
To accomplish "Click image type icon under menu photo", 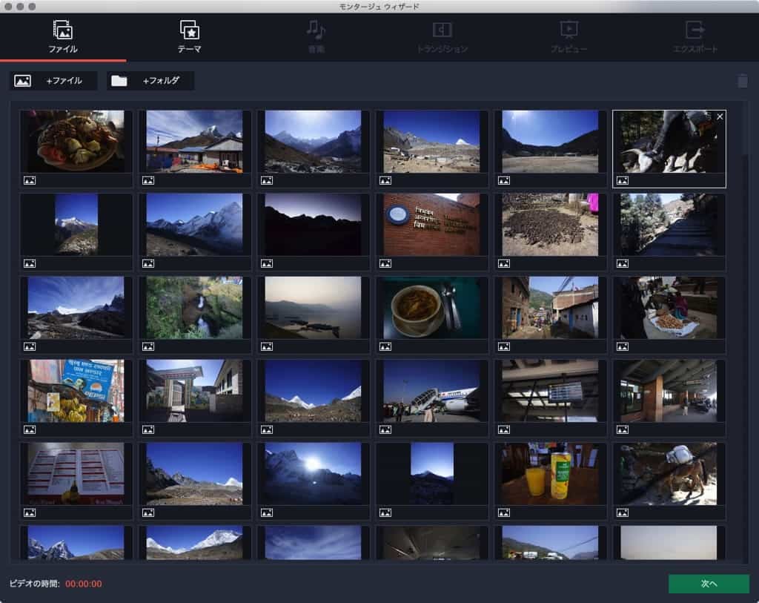I will tap(30, 513).
